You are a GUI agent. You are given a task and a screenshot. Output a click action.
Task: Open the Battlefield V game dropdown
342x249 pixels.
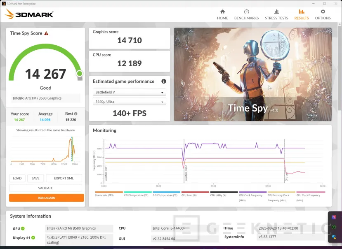coord(129,92)
